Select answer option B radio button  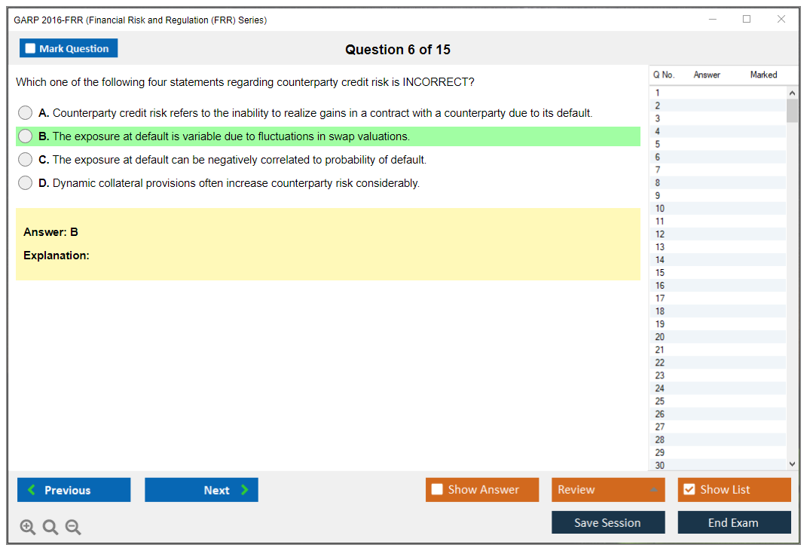coord(26,136)
